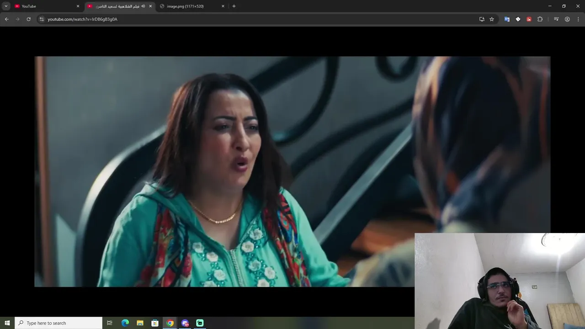This screenshot has width=585, height=329.
Task: Open the Chrome profile avatar
Action: tap(567, 19)
